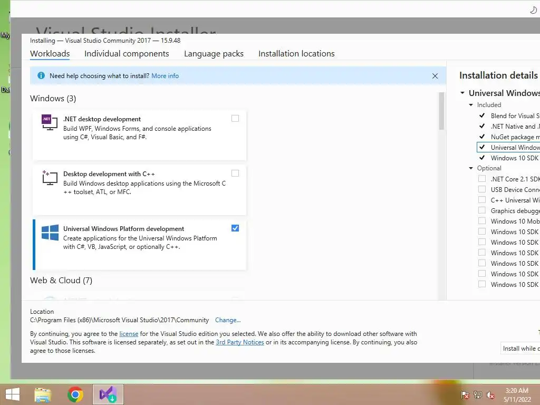540x405 pixels.
Task: Click the Community install location path text
Action: [x=120, y=320]
